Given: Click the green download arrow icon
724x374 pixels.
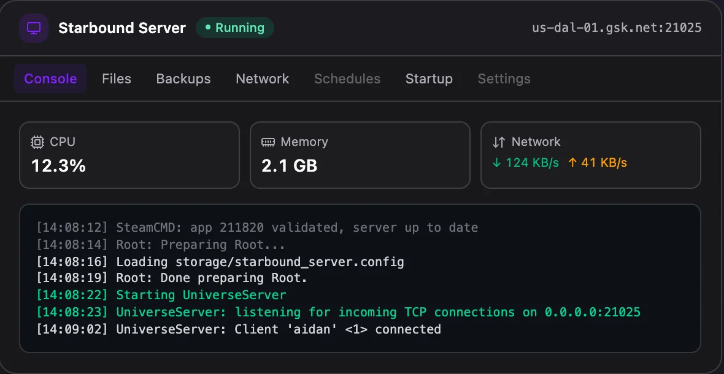Looking at the screenshot, I should coord(496,163).
